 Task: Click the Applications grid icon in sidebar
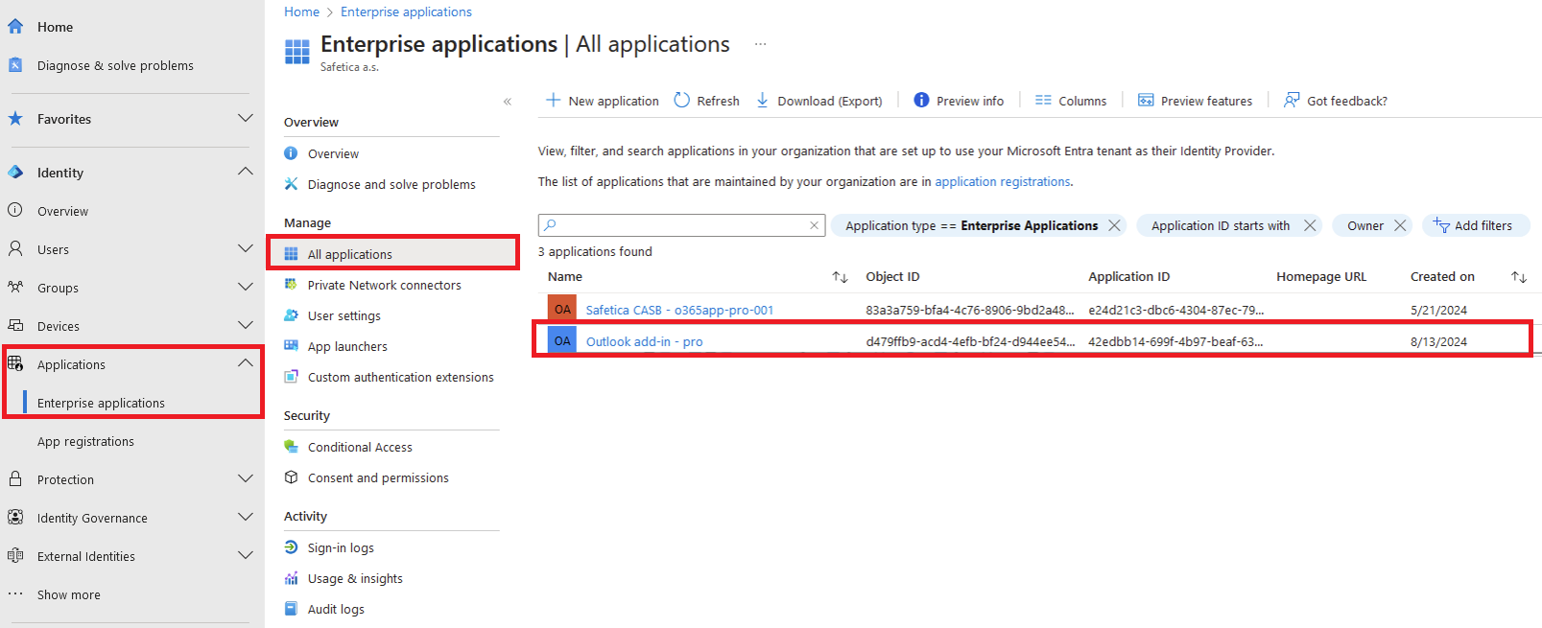tap(15, 363)
